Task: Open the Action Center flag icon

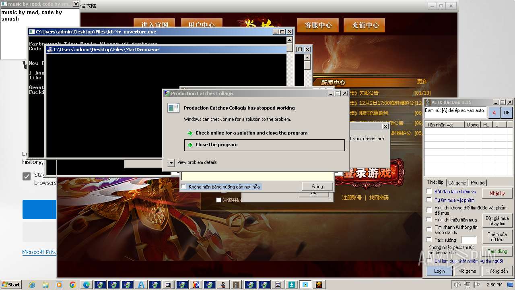Action: (x=476, y=285)
